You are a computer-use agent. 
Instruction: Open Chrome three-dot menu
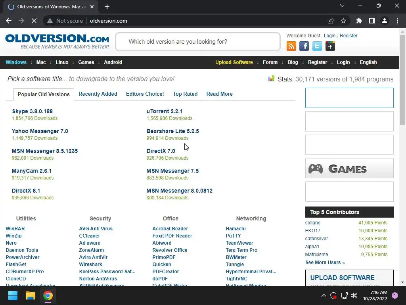pos(397,21)
